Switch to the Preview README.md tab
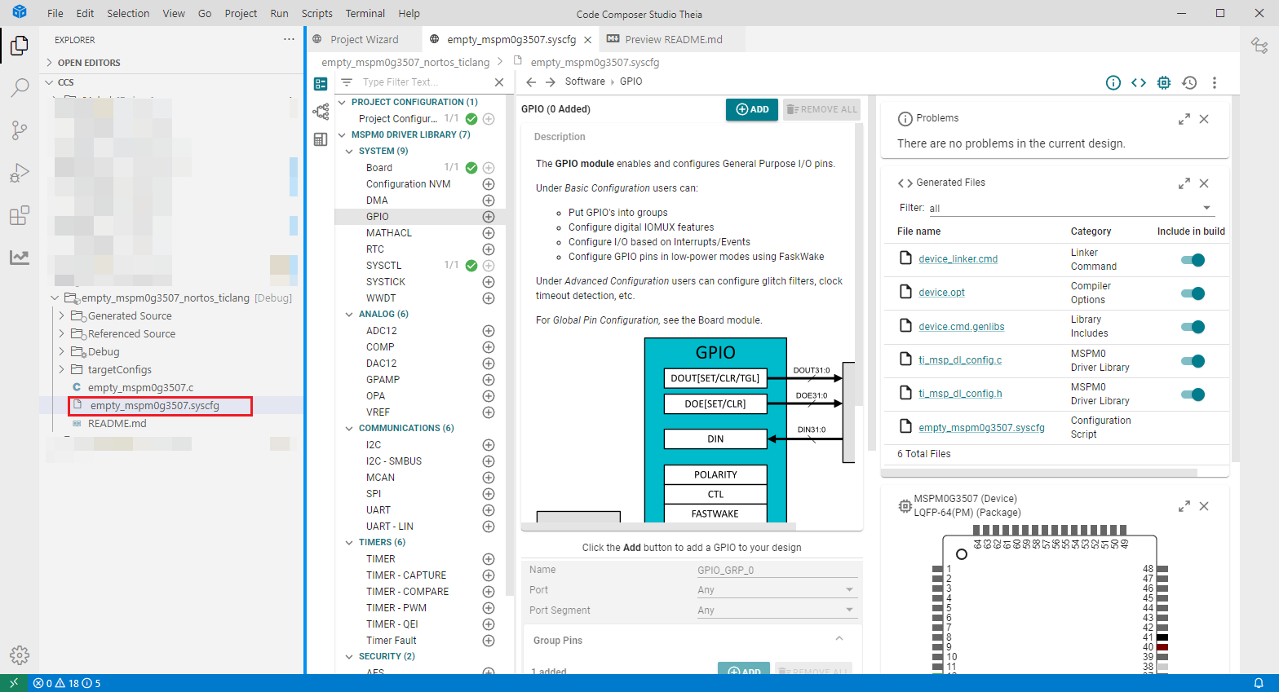 coord(664,39)
